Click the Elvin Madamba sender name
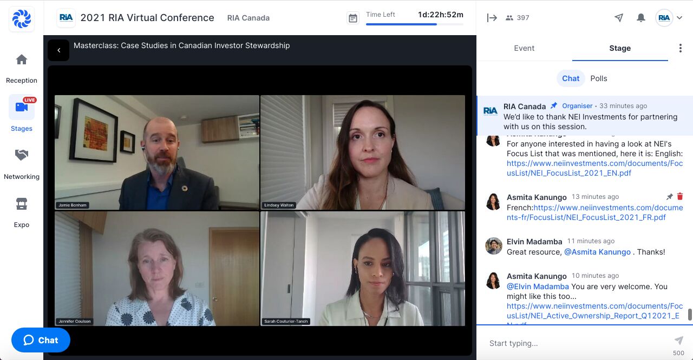Screen dimensions: 693x360 click(x=534, y=242)
